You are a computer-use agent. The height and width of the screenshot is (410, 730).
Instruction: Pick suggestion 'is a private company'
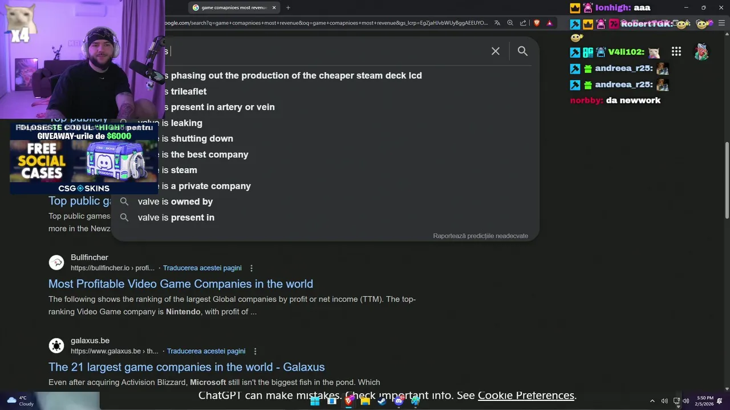[x=206, y=186]
